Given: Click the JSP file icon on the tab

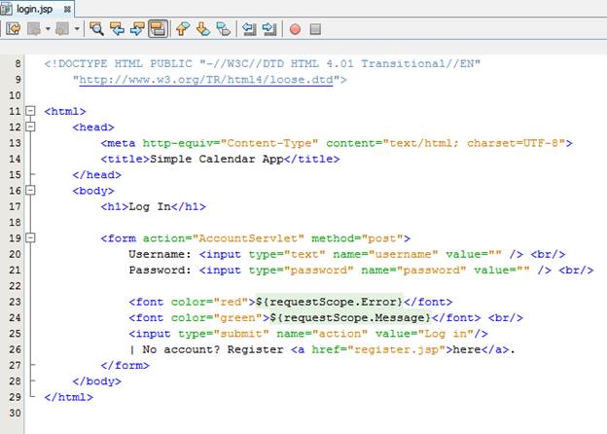Looking at the screenshot, I should [6, 9].
